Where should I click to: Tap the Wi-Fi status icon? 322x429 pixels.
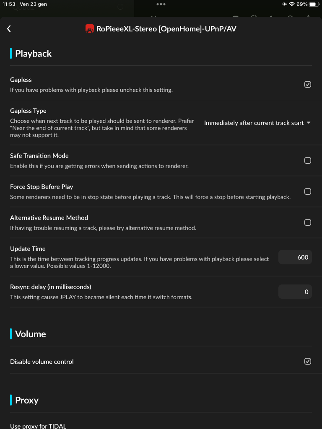coord(292,4)
